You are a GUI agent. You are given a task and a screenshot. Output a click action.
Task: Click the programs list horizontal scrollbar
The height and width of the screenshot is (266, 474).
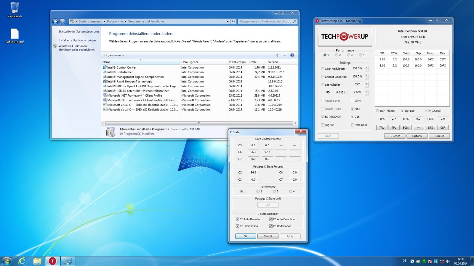point(199,123)
